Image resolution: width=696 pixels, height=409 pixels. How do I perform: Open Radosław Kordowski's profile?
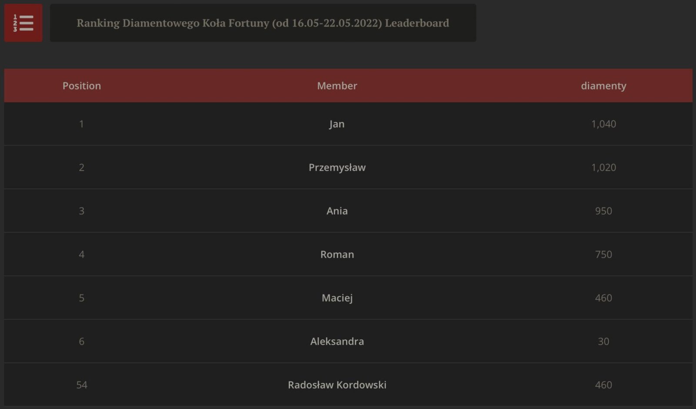tap(337, 385)
